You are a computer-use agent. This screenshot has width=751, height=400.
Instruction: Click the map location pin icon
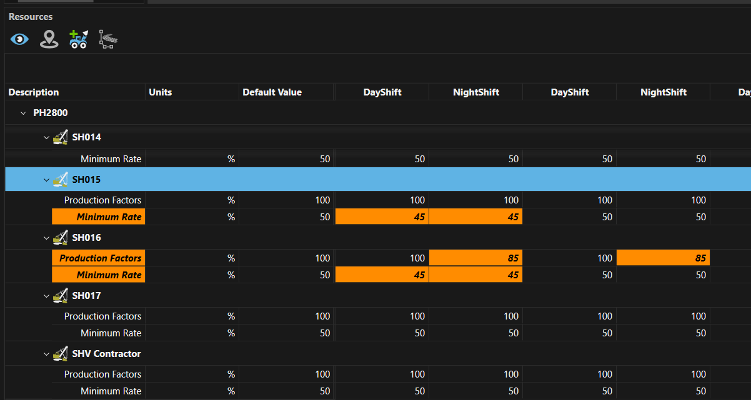(49, 40)
